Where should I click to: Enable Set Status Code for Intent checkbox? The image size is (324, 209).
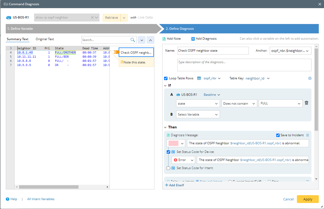tap(169, 168)
